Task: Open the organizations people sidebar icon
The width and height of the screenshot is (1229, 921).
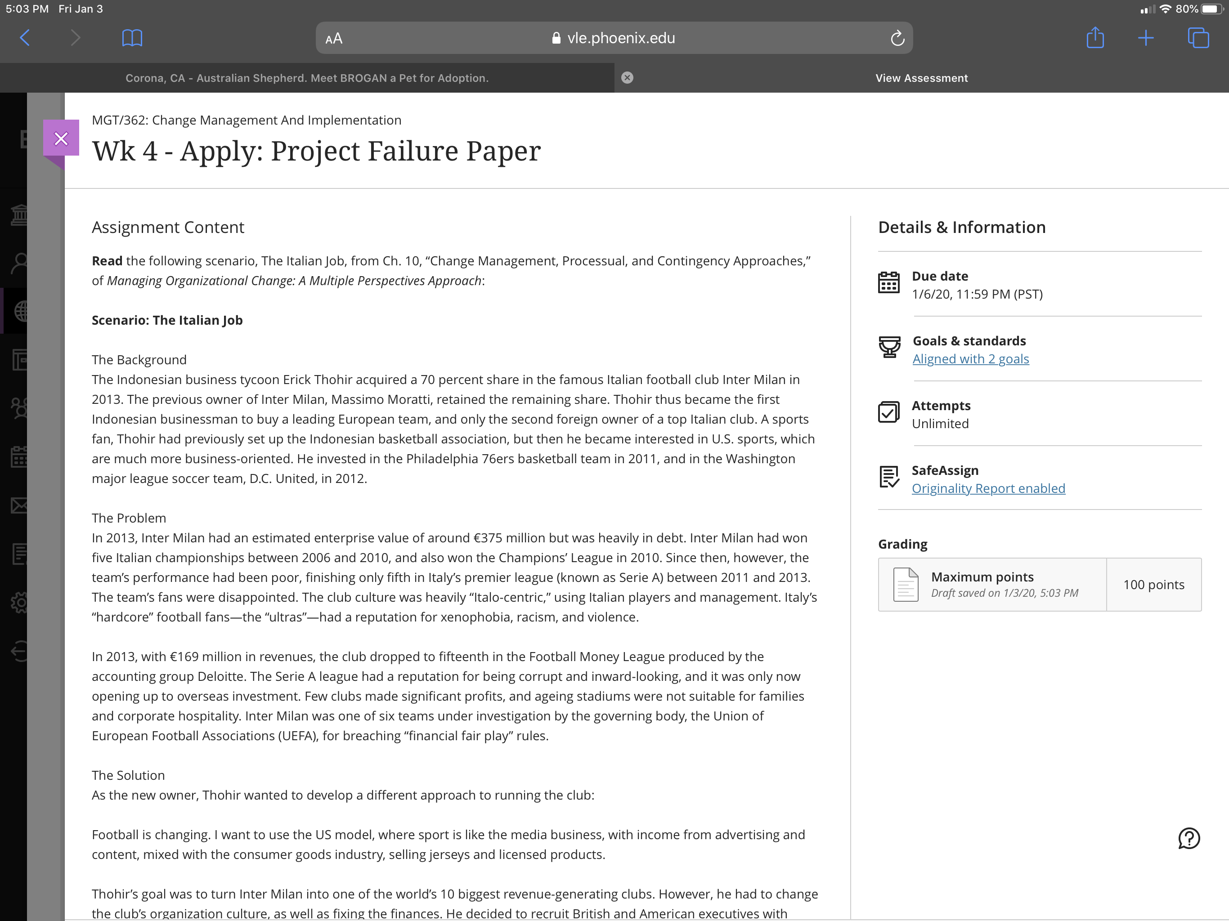Action: click(x=19, y=408)
